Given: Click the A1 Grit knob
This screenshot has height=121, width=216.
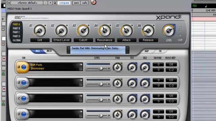Looking at the screenshot, I should pos(40,31).
